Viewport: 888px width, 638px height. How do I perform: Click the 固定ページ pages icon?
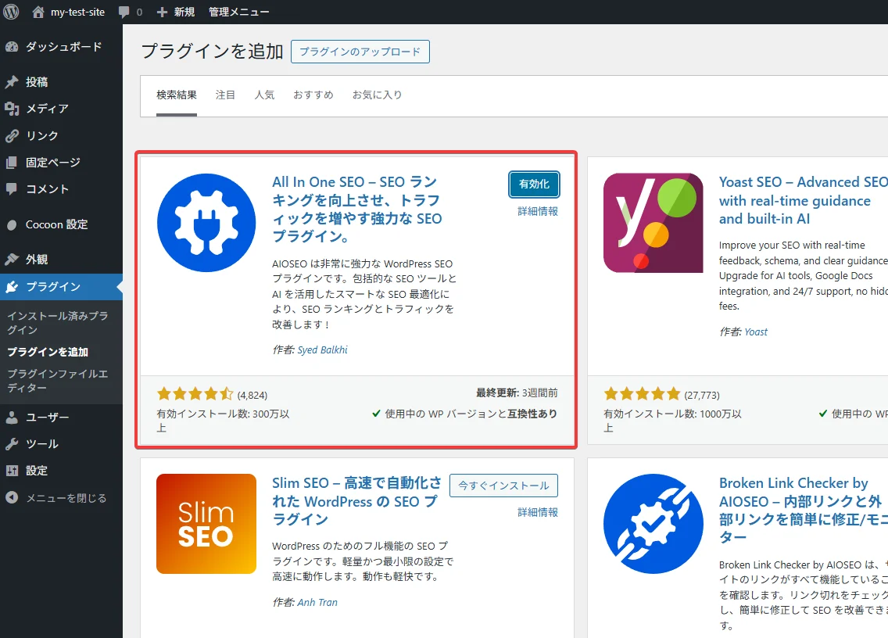click(x=12, y=163)
